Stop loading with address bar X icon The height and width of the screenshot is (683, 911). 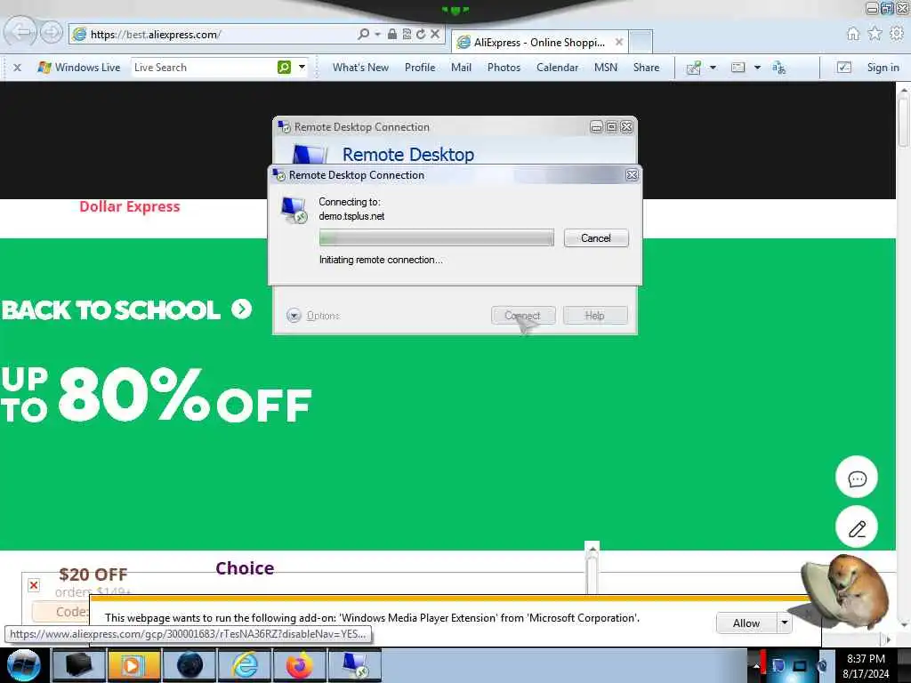tap(434, 35)
